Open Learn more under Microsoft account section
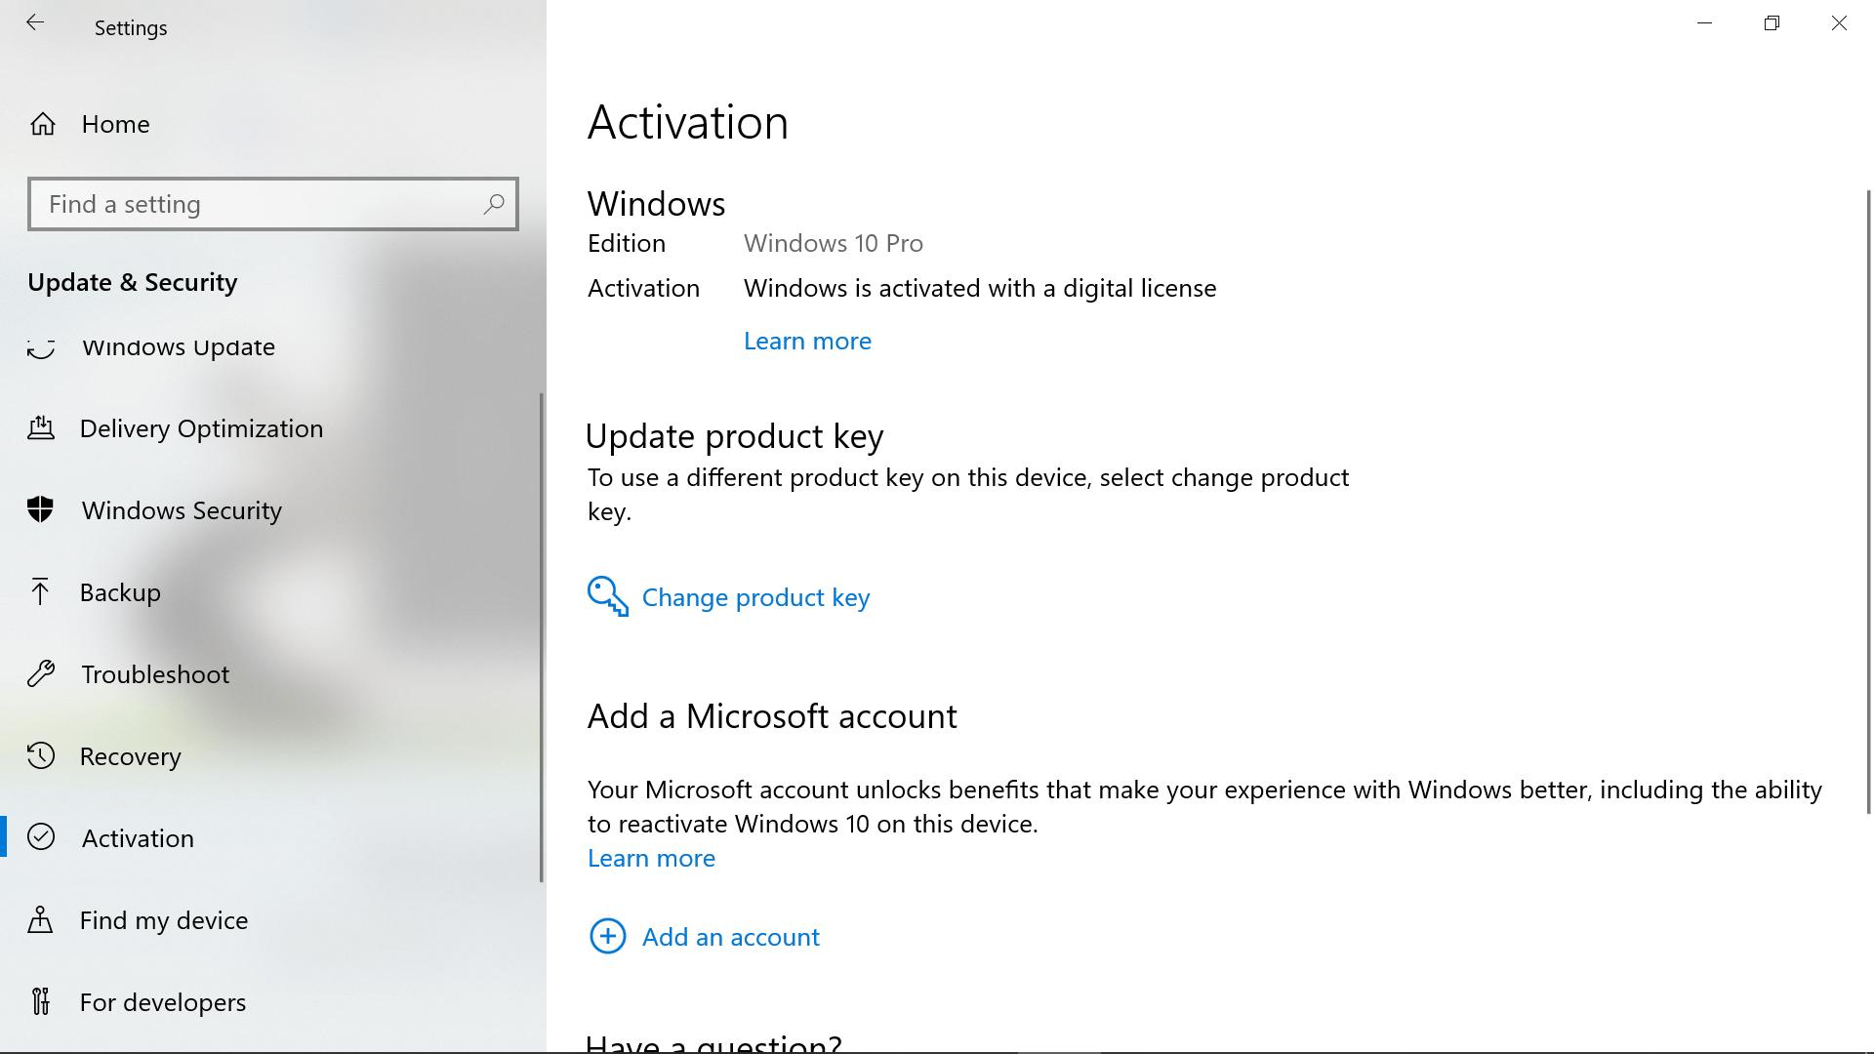Viewport: 1874px width, 1054px height. pyautogui.click(x=651, y=858)
